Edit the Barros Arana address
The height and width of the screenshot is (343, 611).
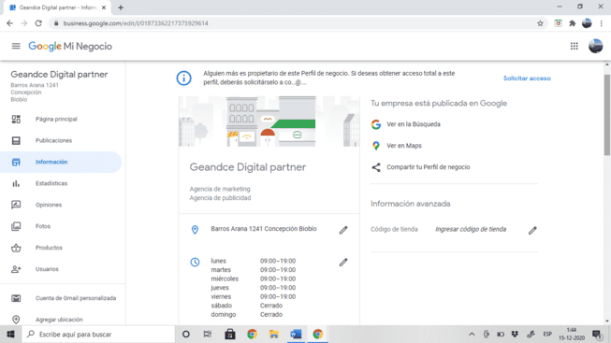343,230
